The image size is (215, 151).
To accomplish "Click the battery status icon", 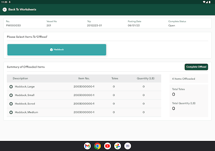I will tap(210, 2).
